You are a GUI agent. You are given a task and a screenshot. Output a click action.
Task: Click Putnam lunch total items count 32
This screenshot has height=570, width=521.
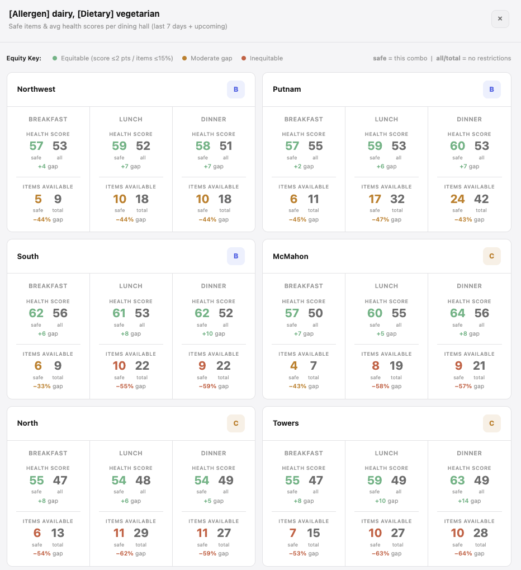397,199
